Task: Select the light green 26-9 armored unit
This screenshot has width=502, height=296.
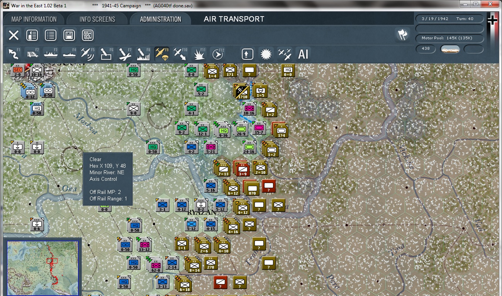Action: point(241,129)
